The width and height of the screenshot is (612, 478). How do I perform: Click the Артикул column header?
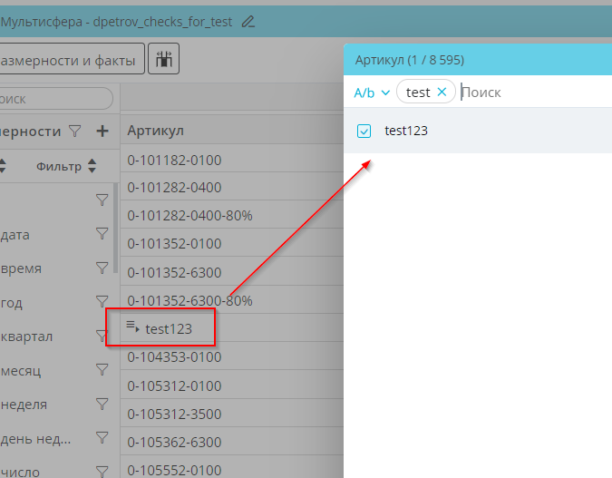156,132
